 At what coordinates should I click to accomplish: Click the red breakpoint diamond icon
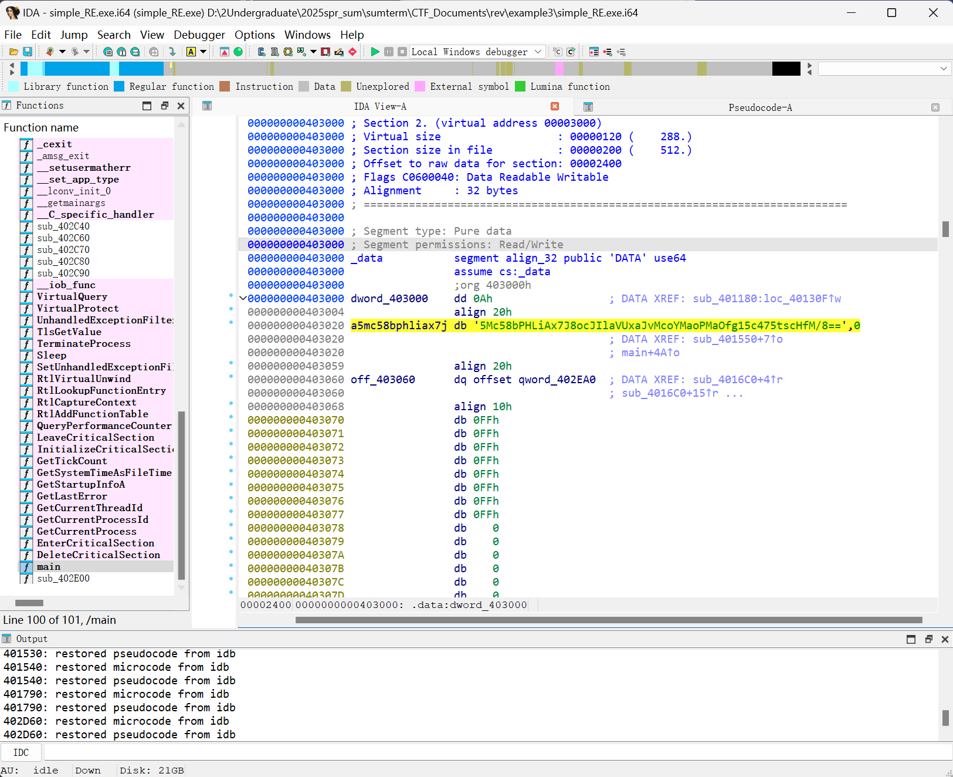pos(352,52)
